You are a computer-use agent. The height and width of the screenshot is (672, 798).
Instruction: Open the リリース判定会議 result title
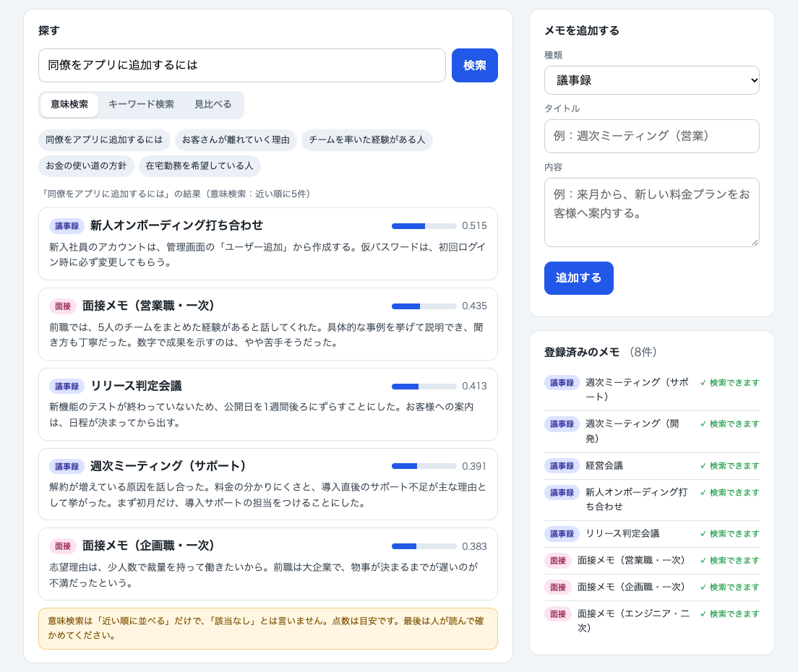136,386
